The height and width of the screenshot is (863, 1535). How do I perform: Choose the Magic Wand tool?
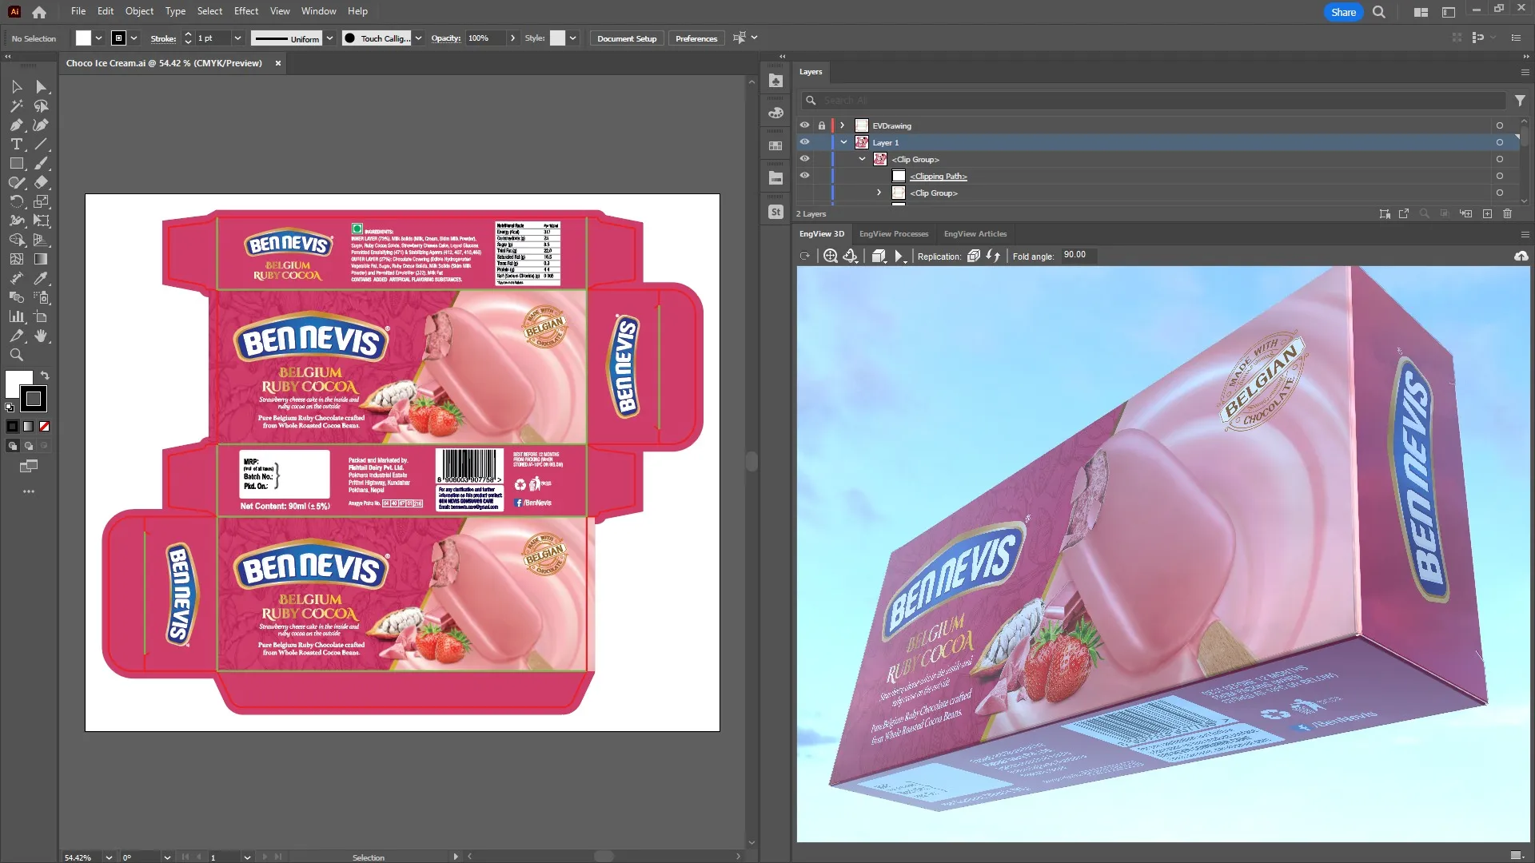click(x=17, y=105)
